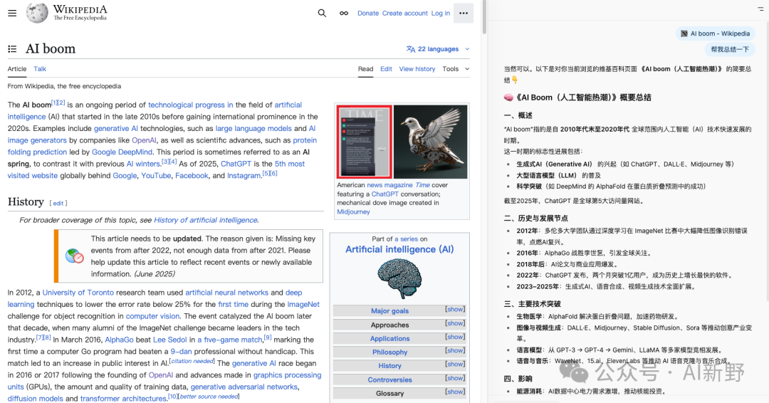The height and width of the screenshot is (403, 769).
Task: Click the AI brain illustration image
Action: [x=399, y=278]
